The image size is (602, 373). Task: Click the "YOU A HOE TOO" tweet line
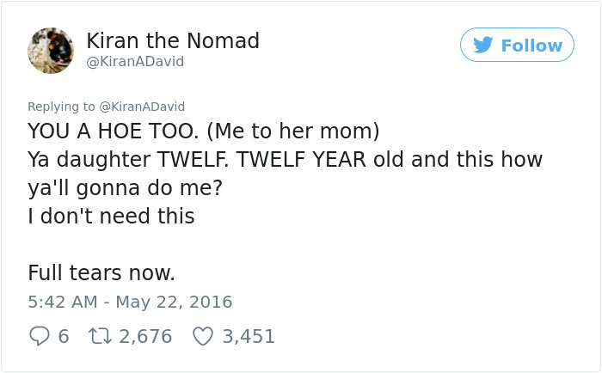[x=203, y=132]
